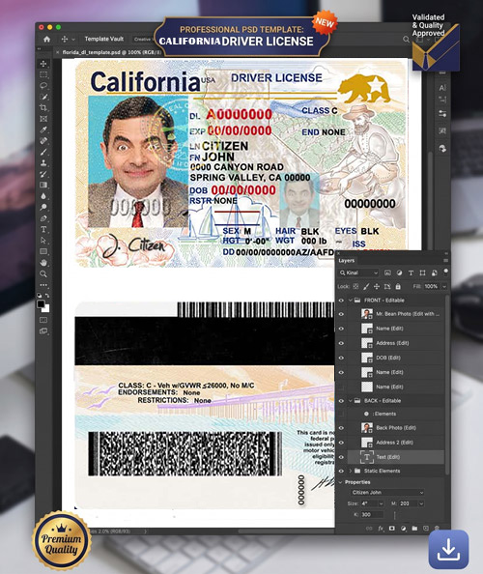Viewport: 483px width, 574px height.
Task: Select the Lasso tool
Action: tap(43, 86)
